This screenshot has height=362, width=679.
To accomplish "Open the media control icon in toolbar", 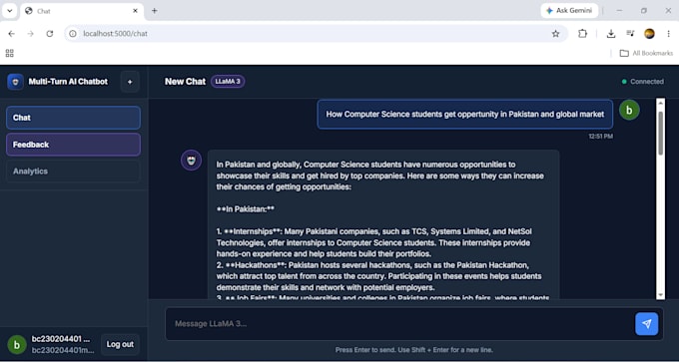I will click(630, 34).
